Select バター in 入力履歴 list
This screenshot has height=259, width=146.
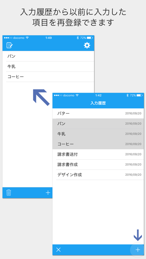[x=98, y=113]
